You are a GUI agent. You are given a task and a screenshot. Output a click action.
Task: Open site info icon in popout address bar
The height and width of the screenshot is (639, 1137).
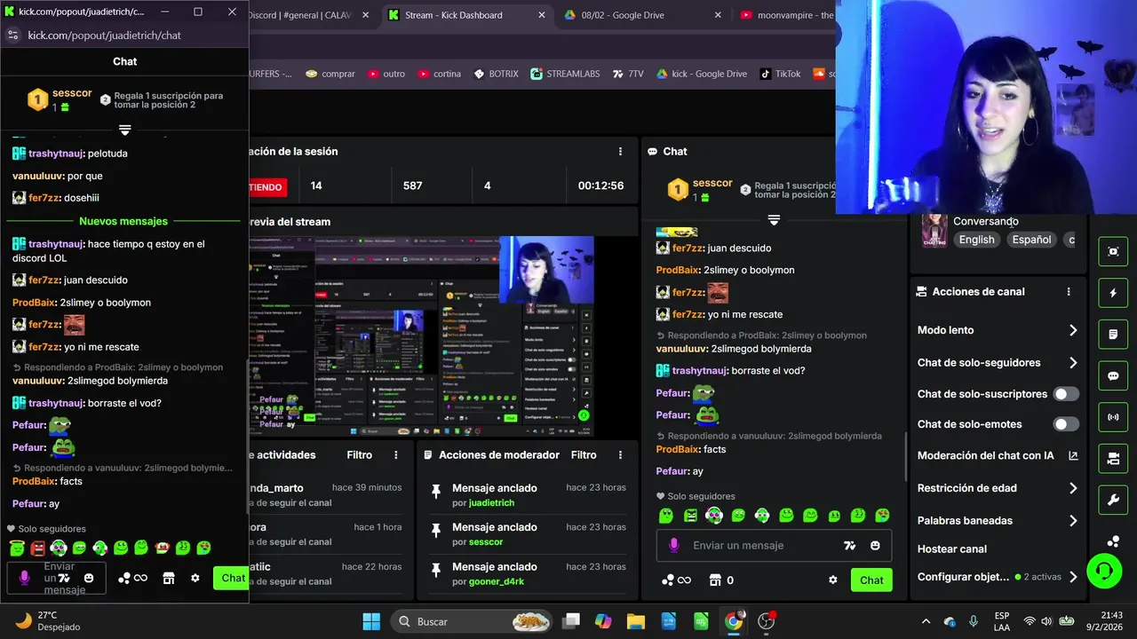[x=12, y=35]
